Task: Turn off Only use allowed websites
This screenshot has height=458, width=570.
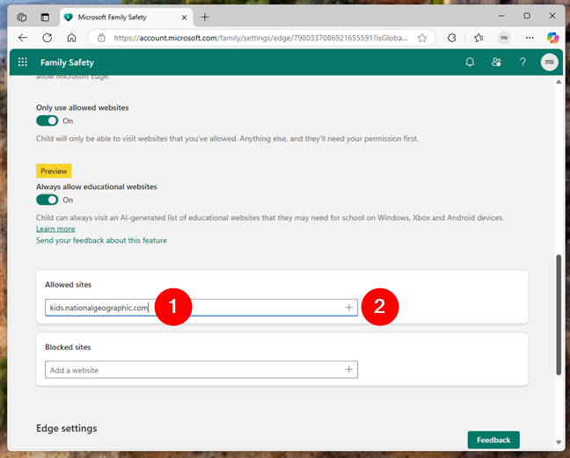Action: click(47, 120)
